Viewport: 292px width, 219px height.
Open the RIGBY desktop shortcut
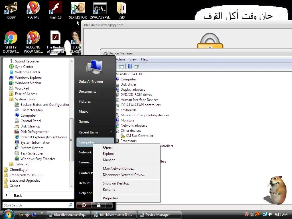tap(11, 10)
